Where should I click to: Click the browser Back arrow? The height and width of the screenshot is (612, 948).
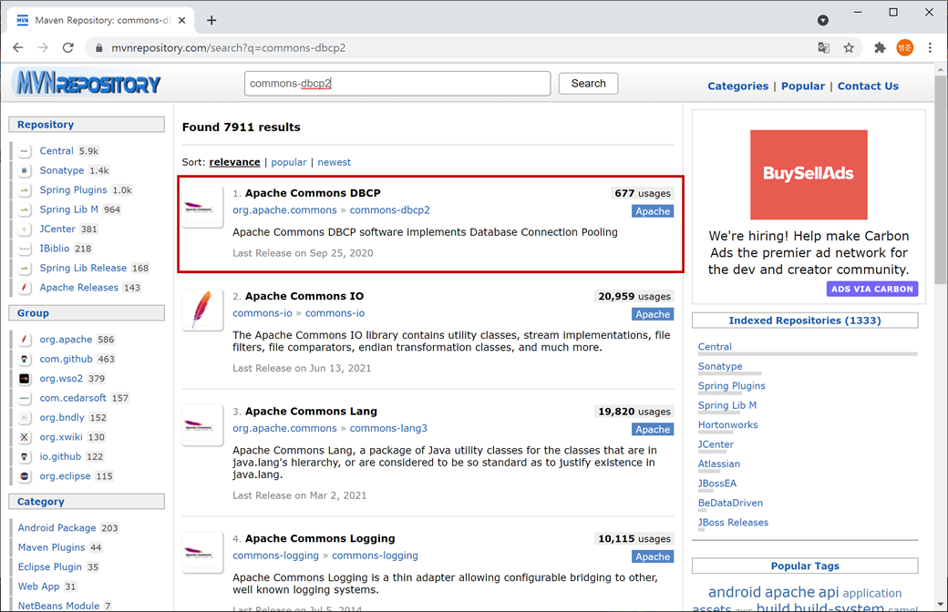pos(18,47)
